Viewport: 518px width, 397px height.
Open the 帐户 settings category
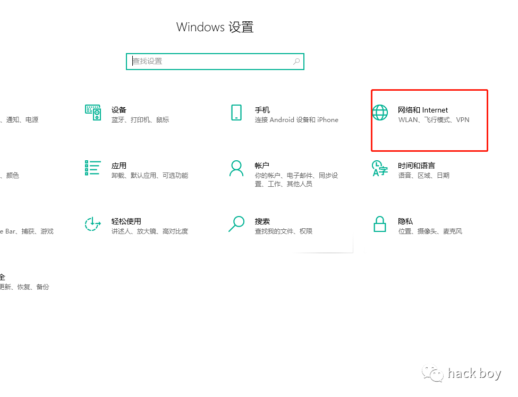tap(262, 166)
